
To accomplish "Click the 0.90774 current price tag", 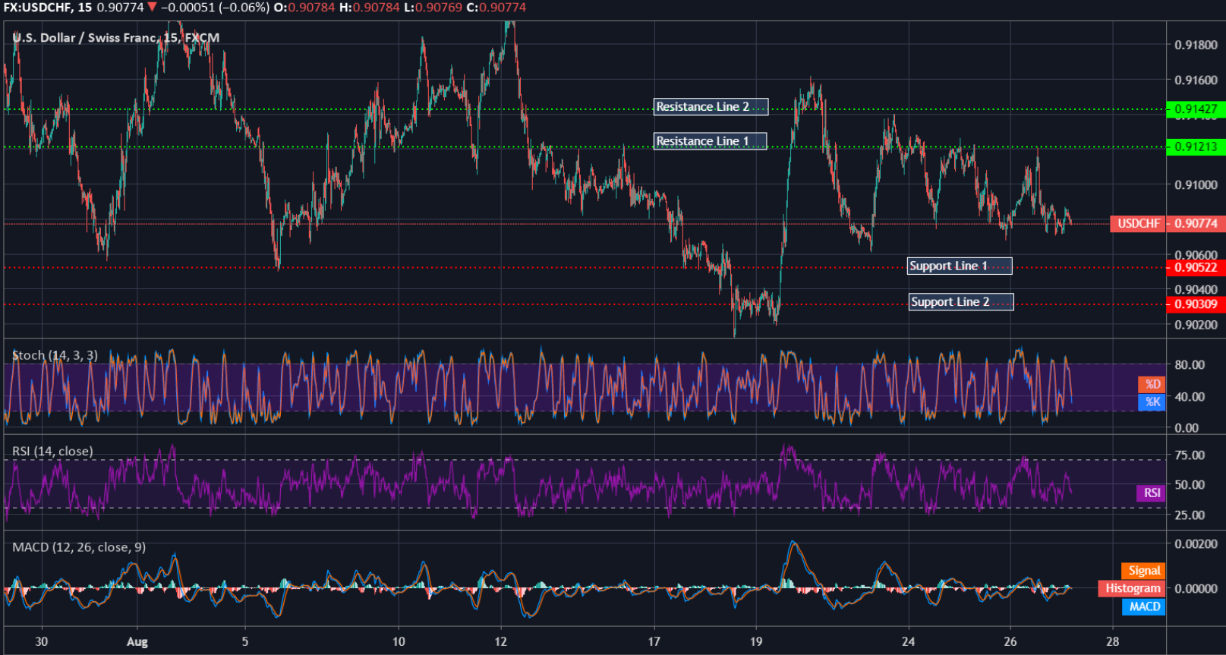I will tap(1196, 223).
